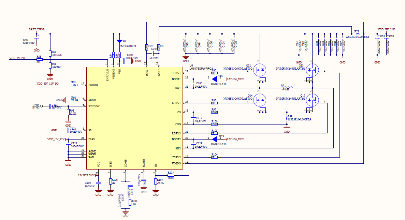Click the VDD_5V_PG net label
The image size is (405, 220).
click(x=17, y=58)
